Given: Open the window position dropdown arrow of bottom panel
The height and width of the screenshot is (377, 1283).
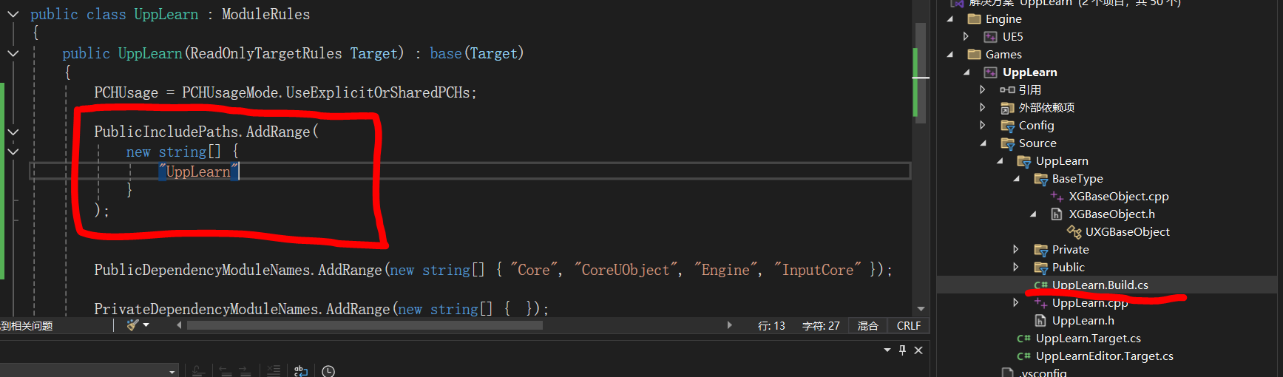Looking at the screenshot, I should pyautogui.click(x=887, y=350).
